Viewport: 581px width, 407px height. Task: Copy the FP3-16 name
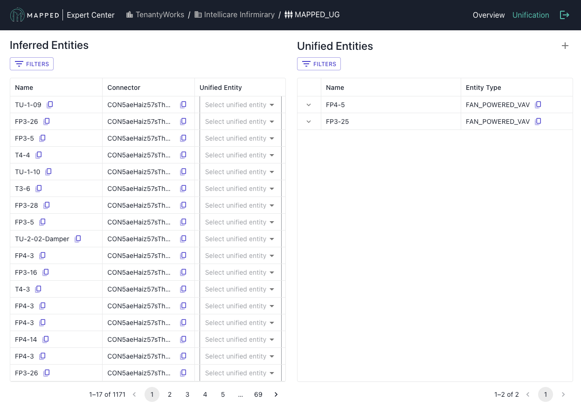pos(46,272)
